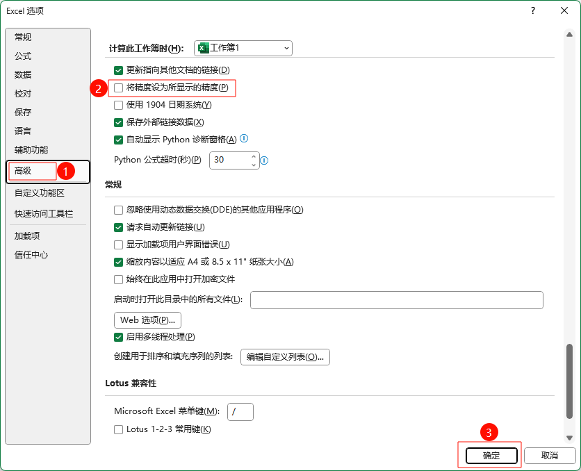Increase Python formula timeout with up arrow
Screen dimensions: 581x471
[253, 156]
